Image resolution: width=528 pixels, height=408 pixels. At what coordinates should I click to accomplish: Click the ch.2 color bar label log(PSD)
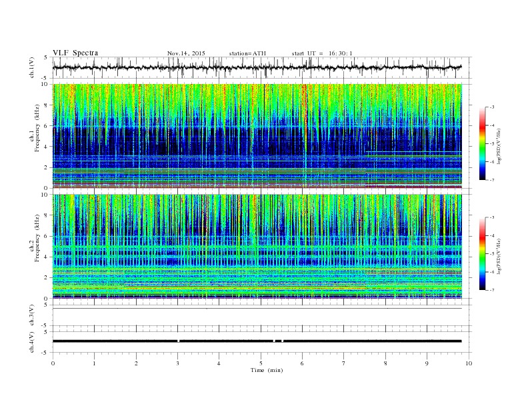click(x=499, y=257)
